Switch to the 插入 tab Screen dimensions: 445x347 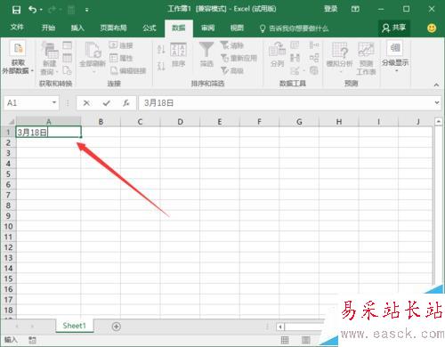point(77,28)
